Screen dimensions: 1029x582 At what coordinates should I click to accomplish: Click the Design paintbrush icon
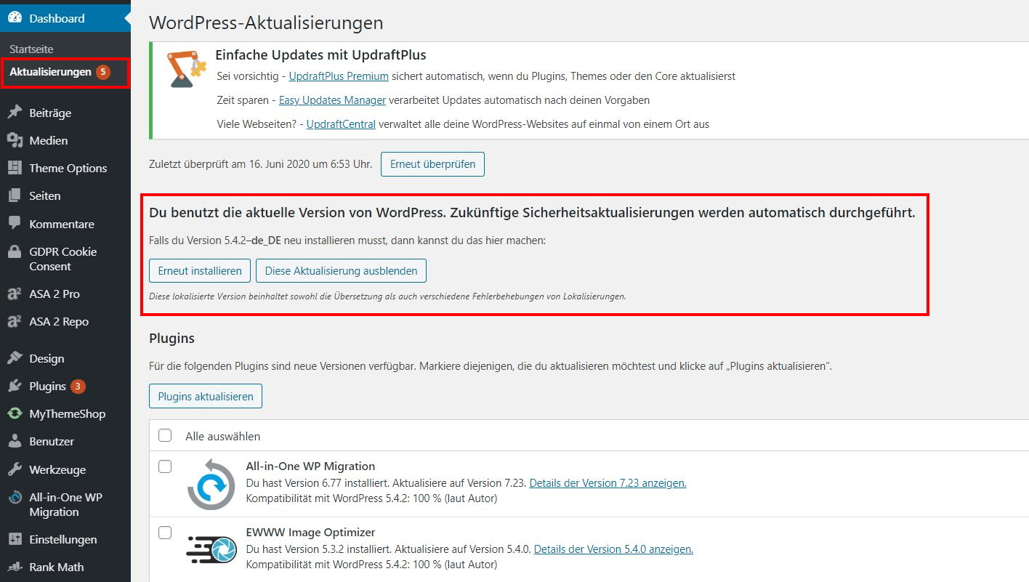(x=15, y=358)
